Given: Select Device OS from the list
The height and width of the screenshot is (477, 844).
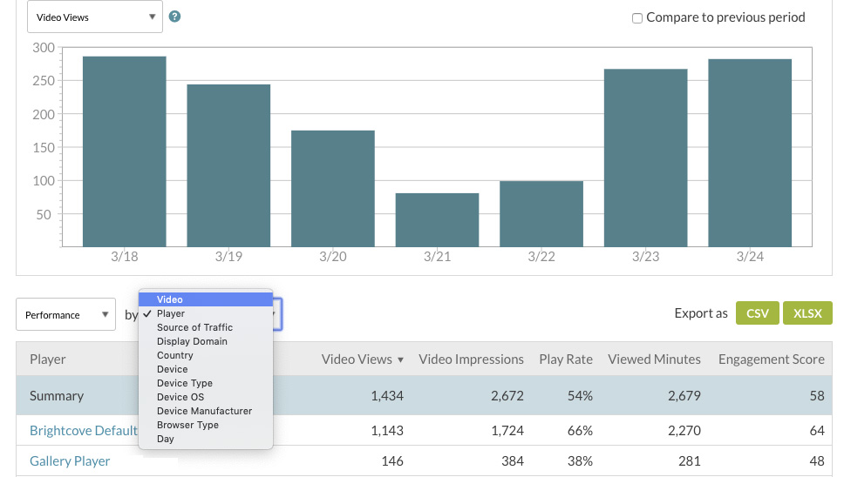Looking at the screenshot, I should (x=180, y=397).
